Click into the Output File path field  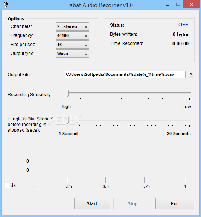(125, 75)
